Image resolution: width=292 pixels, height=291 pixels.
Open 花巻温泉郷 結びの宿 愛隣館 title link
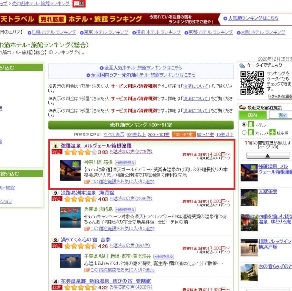click(106, 281)
